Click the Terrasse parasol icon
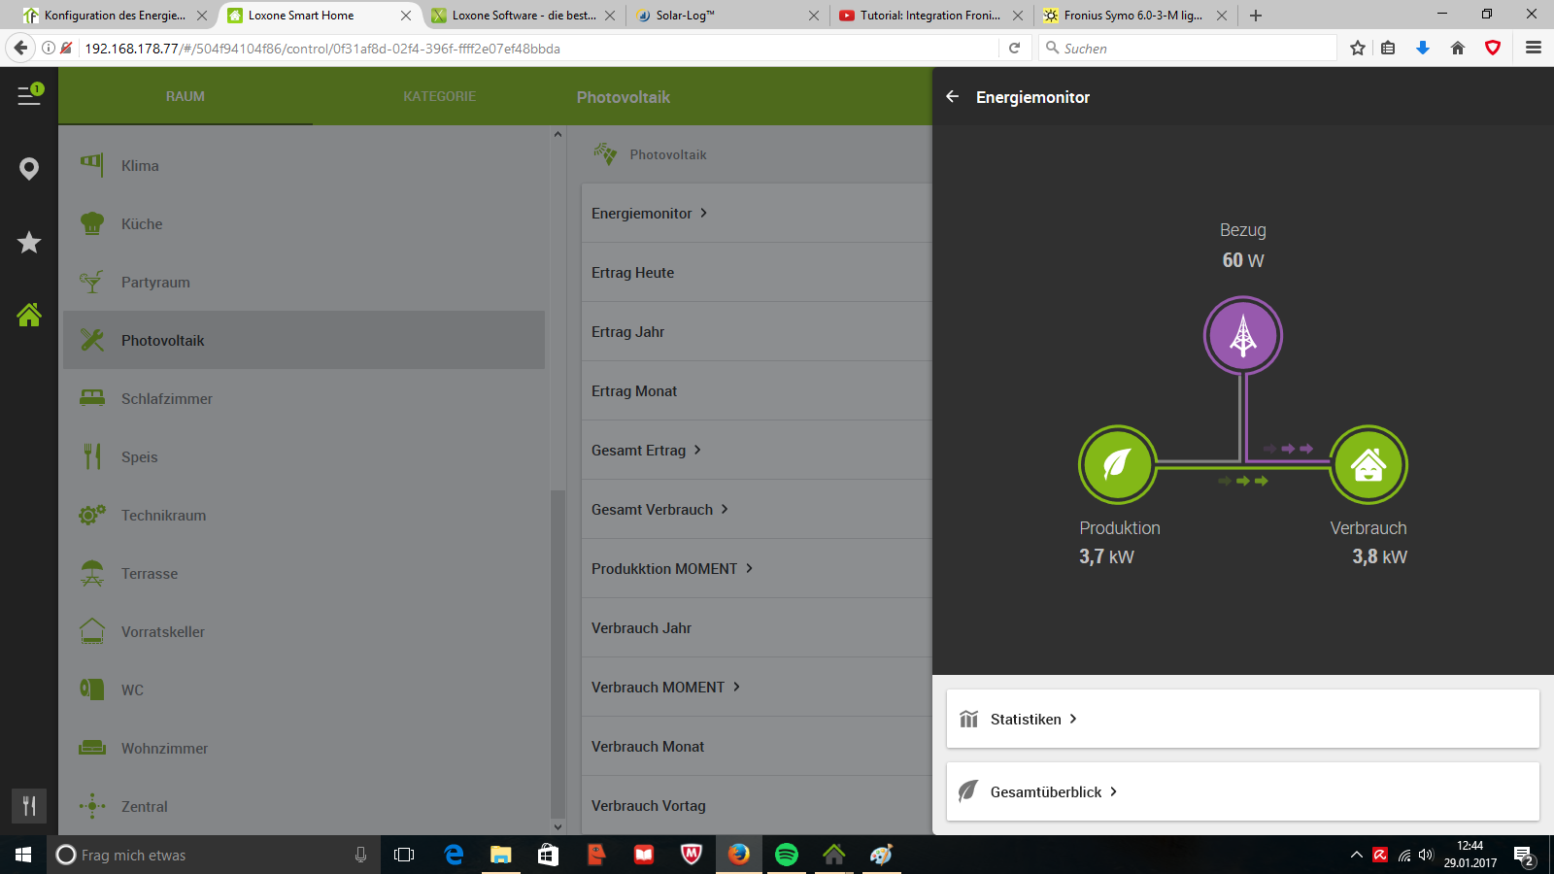1554x874 pixels. [x=92, y=573]
